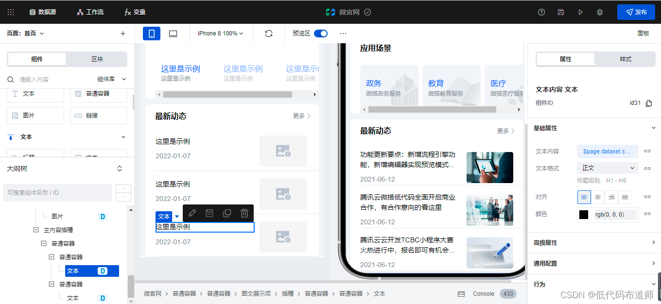This screenshot has height=304, width=661.
Task: Bind 文本内容 with link icon
Action: pyautogui.click(x=647, y=152)
